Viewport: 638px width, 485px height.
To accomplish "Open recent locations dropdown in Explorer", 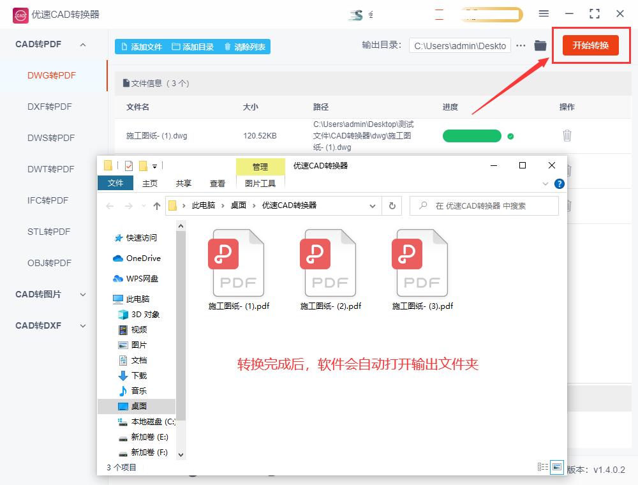I will coord(144,206).
